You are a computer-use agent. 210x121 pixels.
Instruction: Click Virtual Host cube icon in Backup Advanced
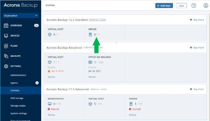(50, 62)
